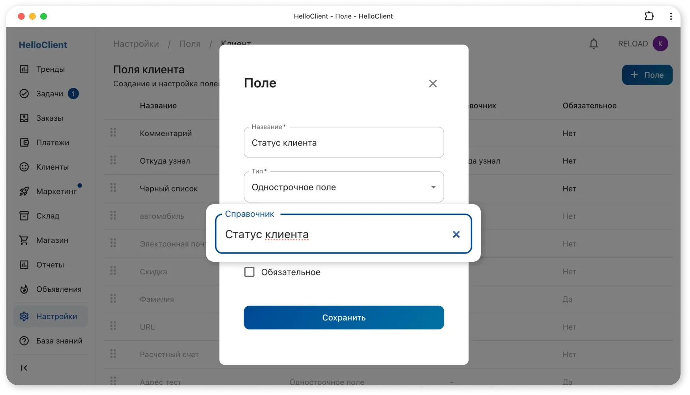This screenshot has height=395, width=690.
Task: Open the Задачи section
Action: (49, 94)
